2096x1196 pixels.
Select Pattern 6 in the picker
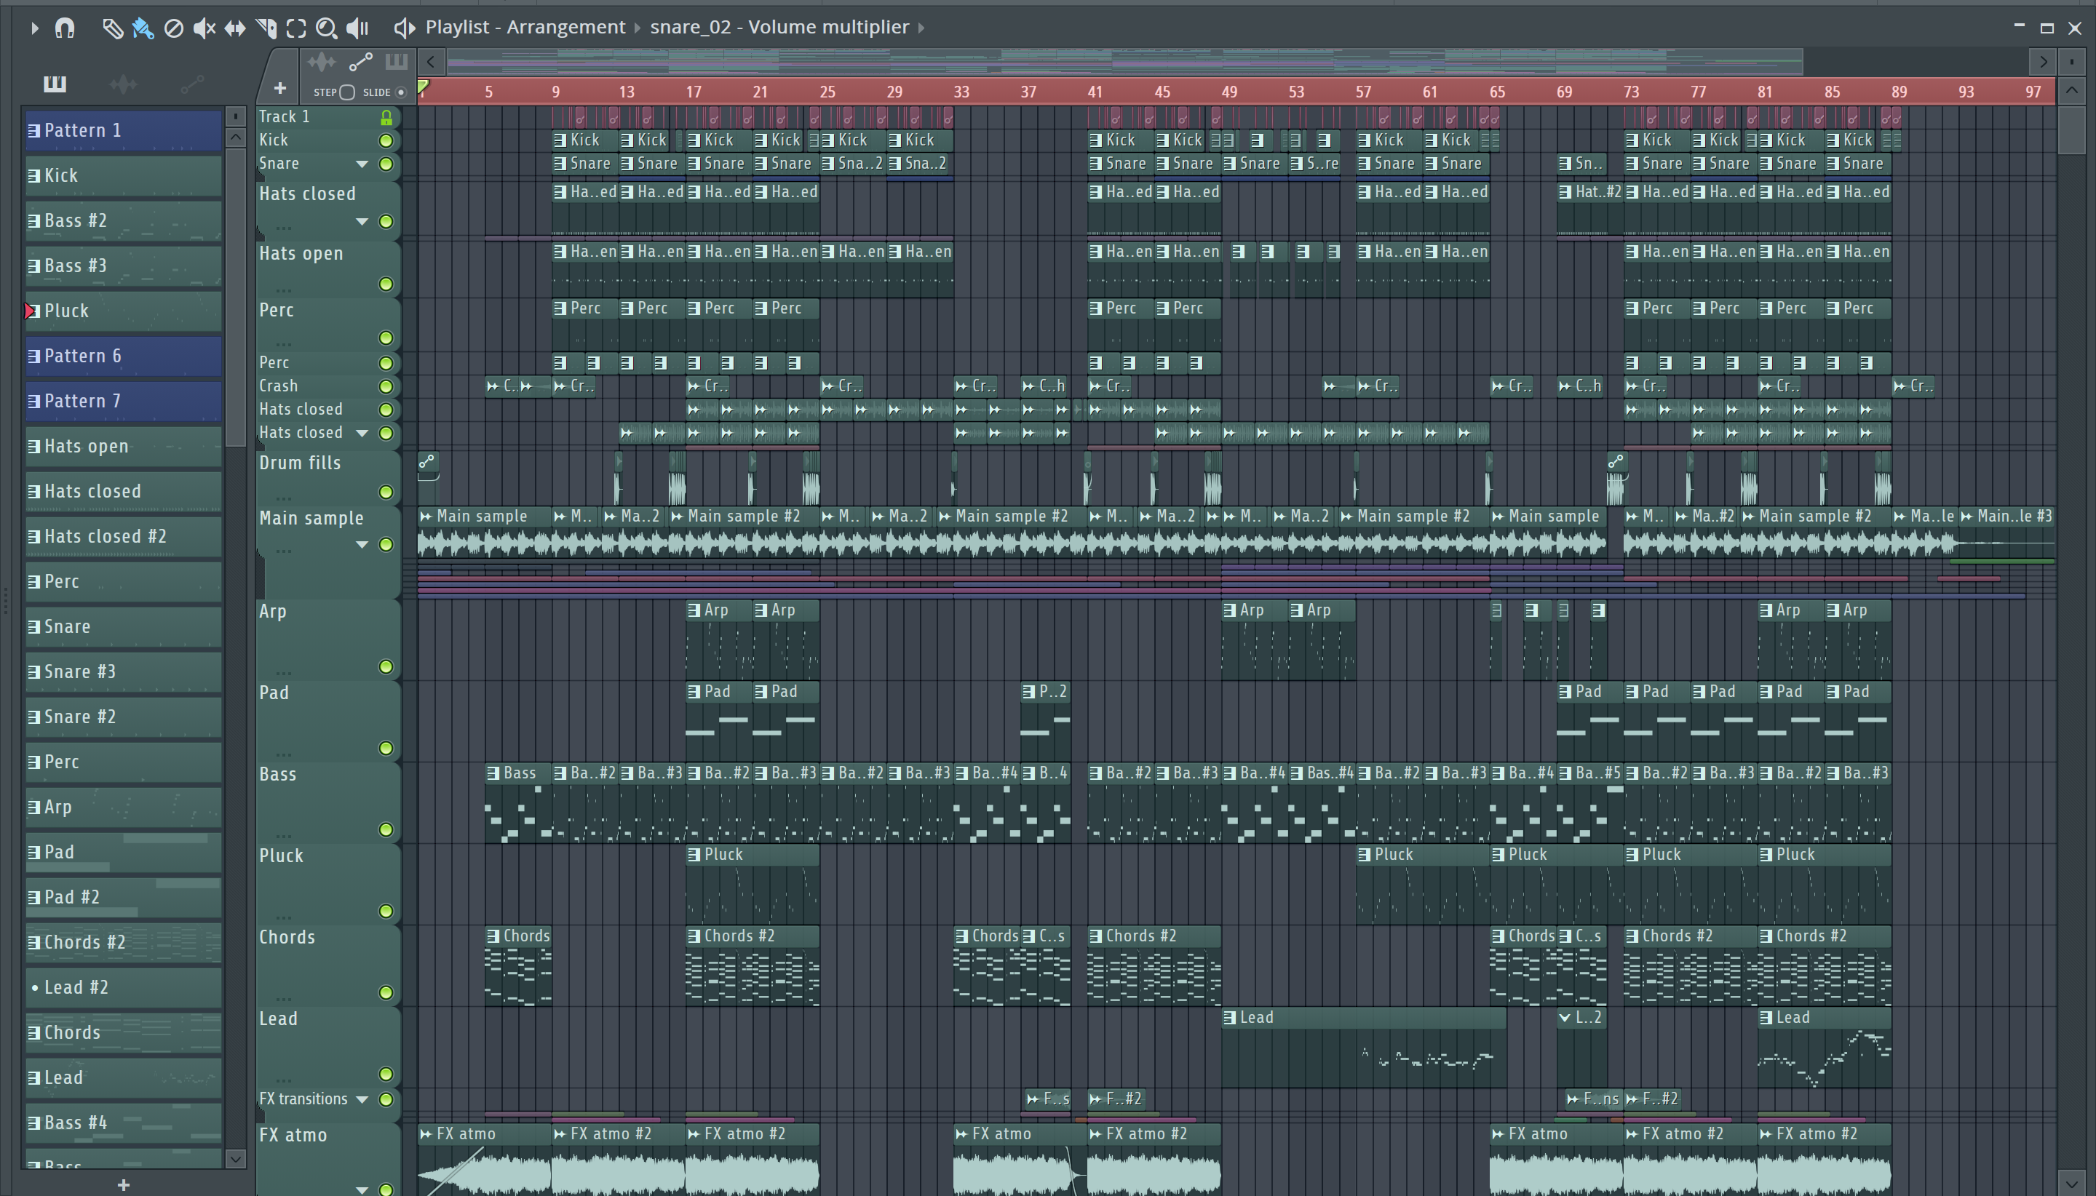(x=123, y=356)
